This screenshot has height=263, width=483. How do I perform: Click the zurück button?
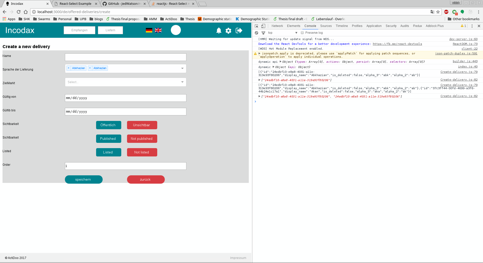pos(146,179)
